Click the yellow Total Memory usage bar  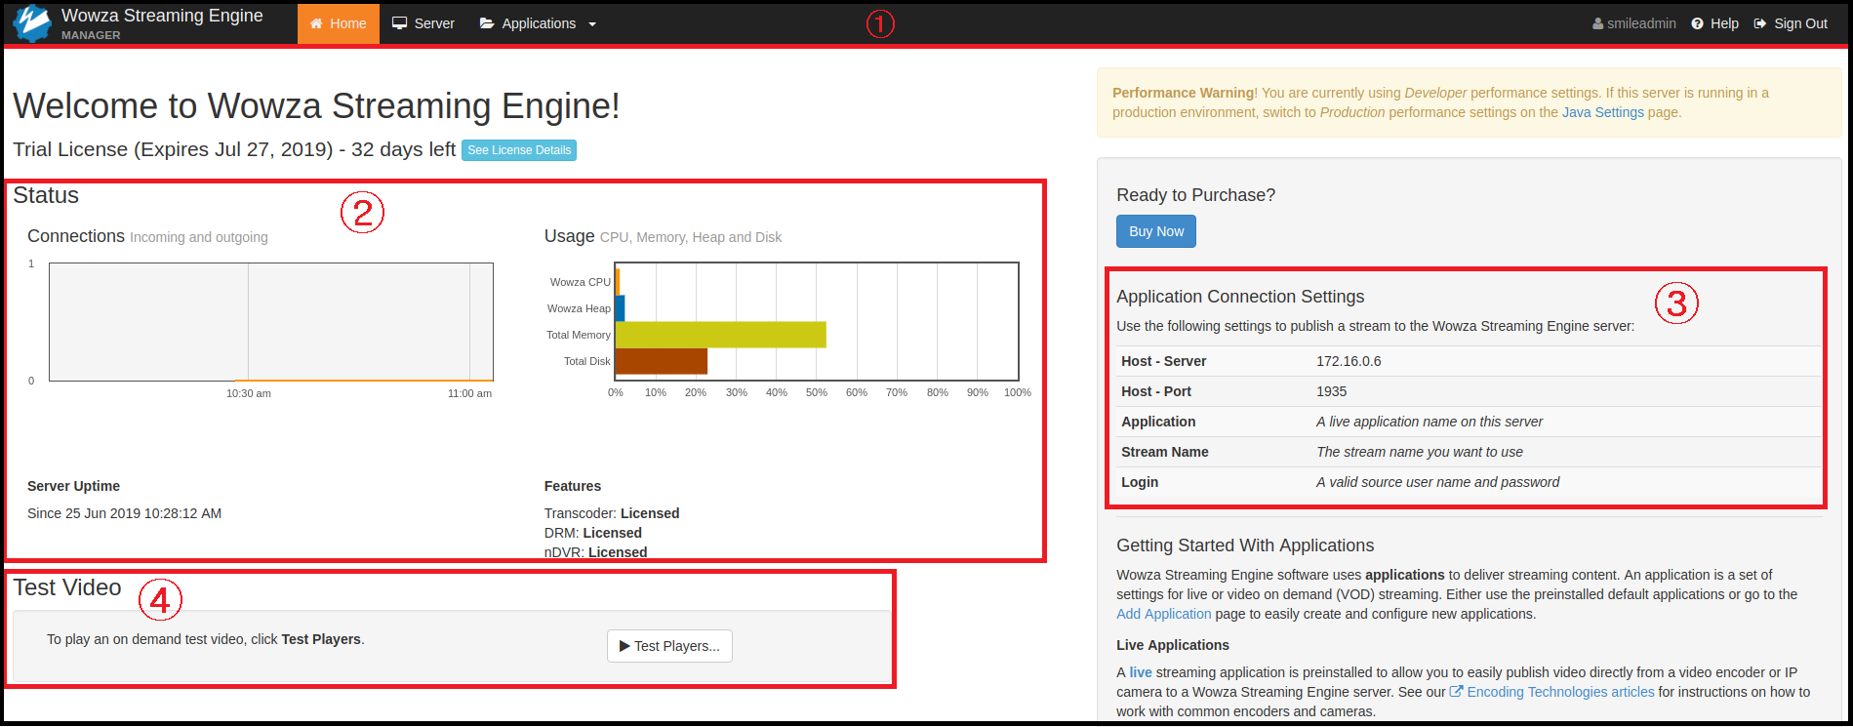point(720,335)
